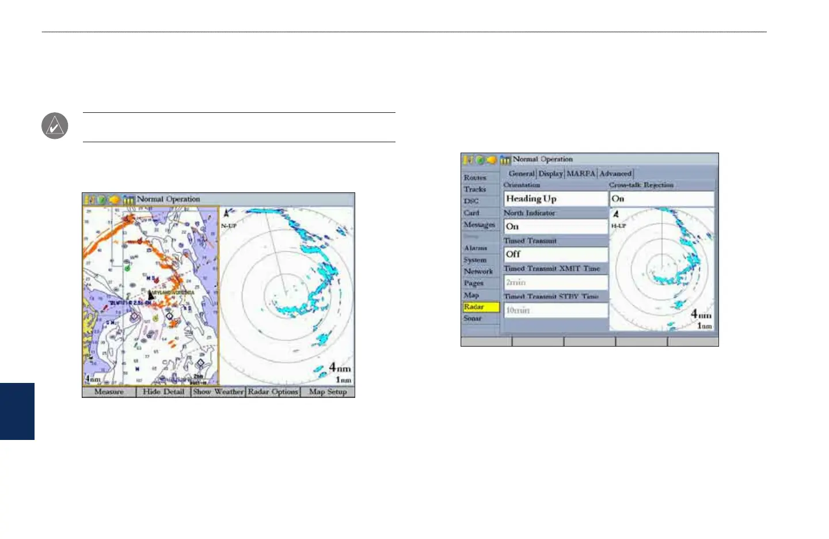Image resolution: width=829 pixels, height=539 pixels.
Task: Click green status icon in left screenshot status bar
Action: pos(101,199)
